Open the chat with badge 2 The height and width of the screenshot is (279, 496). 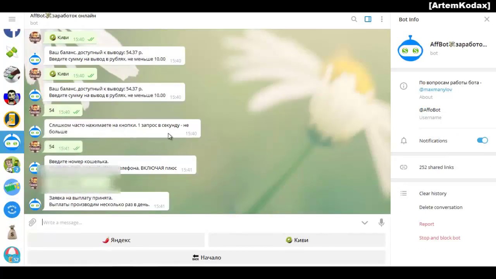pos(12,165)
